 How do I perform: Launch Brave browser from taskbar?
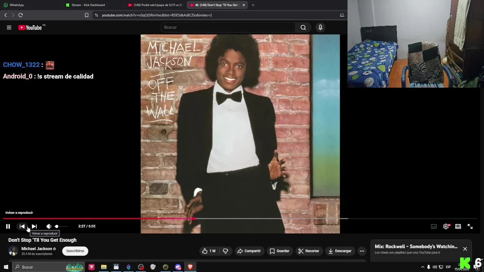pos(190,267)
